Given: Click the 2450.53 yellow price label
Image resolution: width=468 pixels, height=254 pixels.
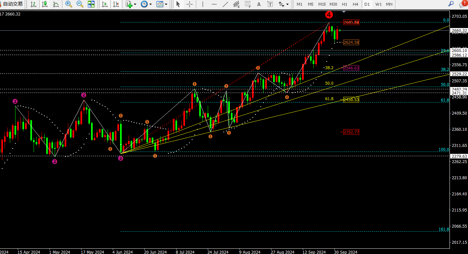Looking at the screenshot, I should [351, 100].
